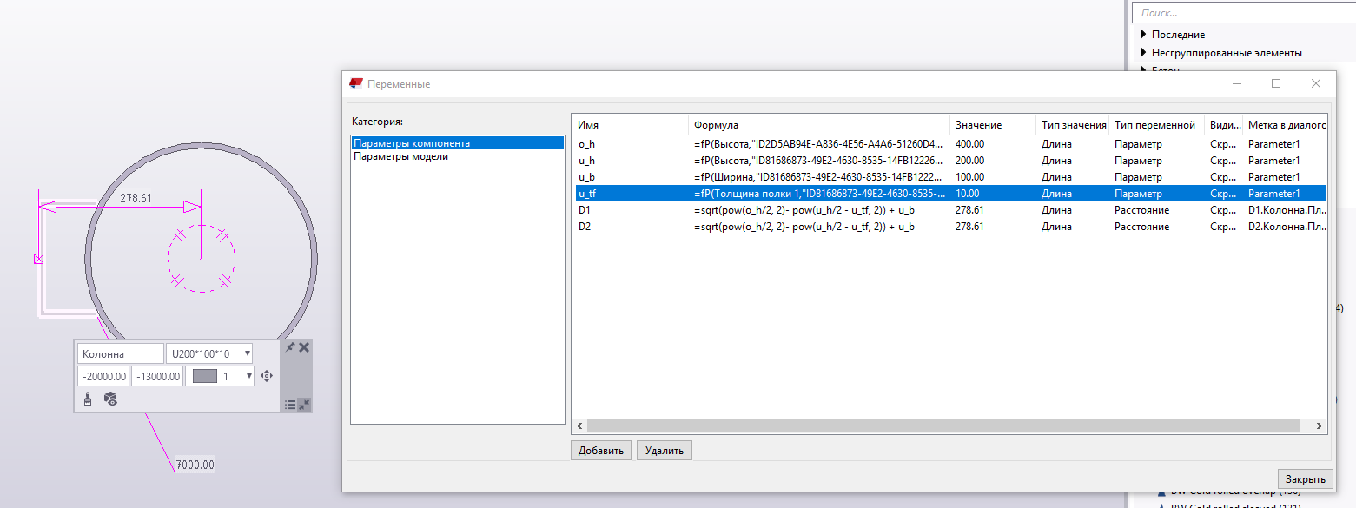The height and width of the screenshot is (508, 1356).
Task: Expand the Несгруппированные элементы group
Action: [1144, 53]
